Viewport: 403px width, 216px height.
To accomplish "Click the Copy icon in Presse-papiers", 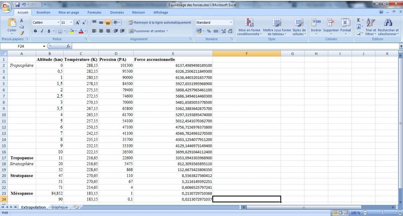I will [22, 26].
